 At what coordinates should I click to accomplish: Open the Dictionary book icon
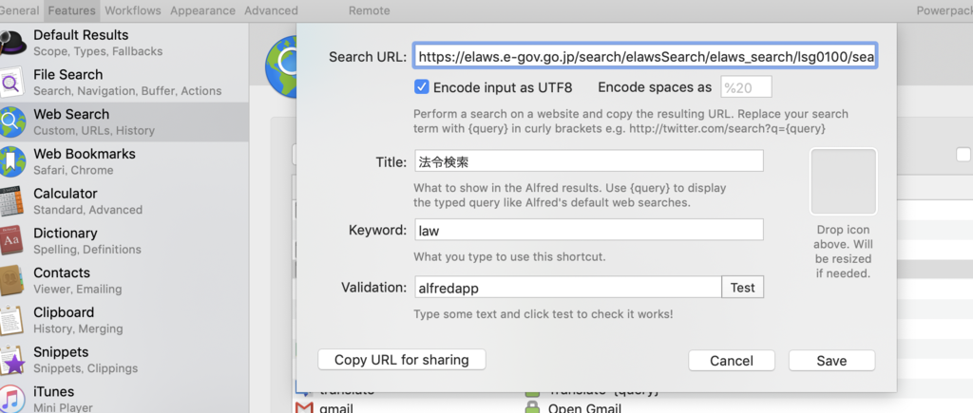pyautogui.click(x=11, y=241)
